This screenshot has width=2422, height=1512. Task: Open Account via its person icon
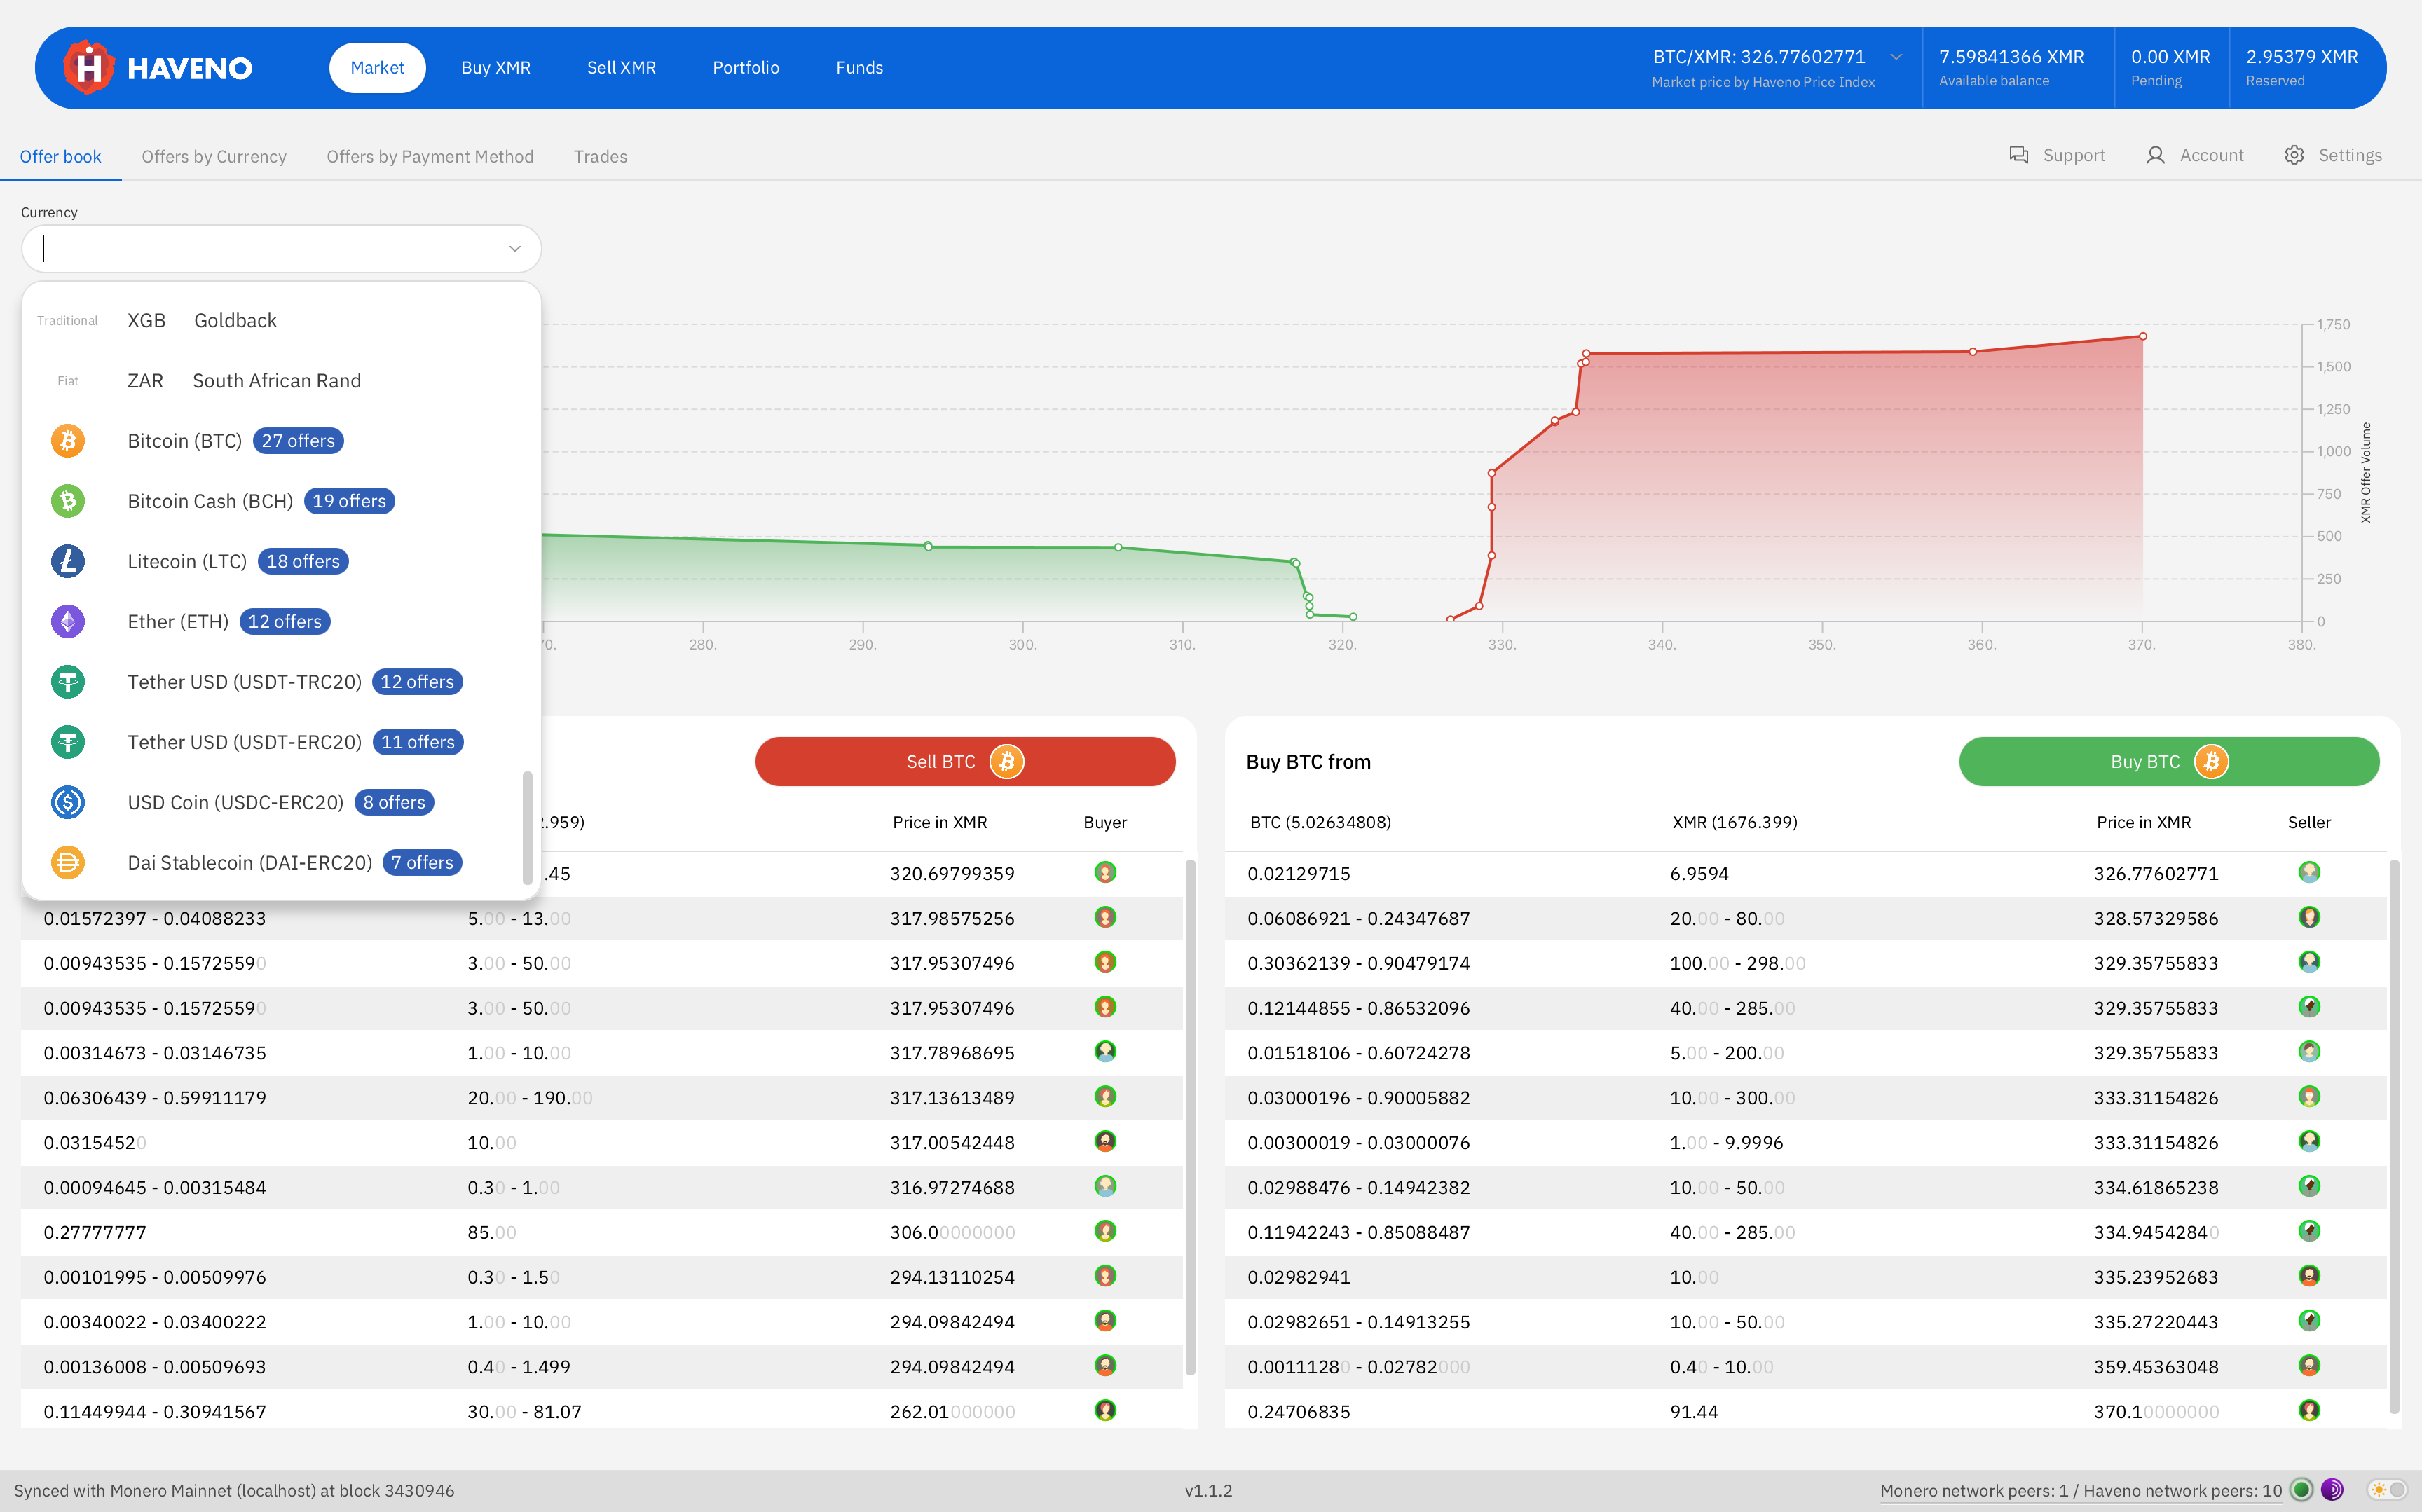[2155, 155]
